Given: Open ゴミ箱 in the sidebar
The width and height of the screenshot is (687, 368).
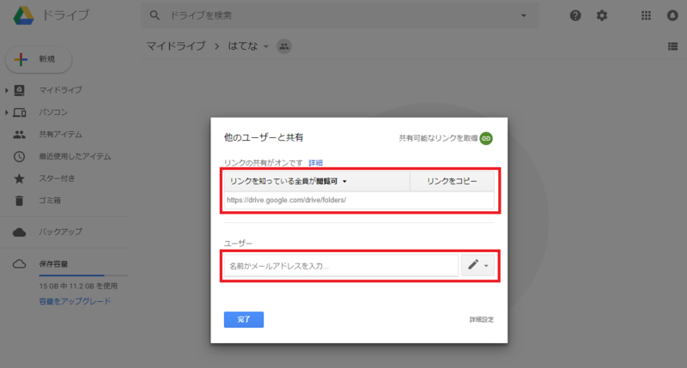Looking at the screenshot, I should tap(50, 201).
